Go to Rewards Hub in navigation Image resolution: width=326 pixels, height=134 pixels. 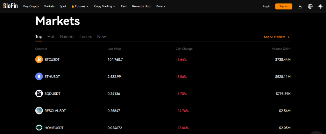(141, 6)
